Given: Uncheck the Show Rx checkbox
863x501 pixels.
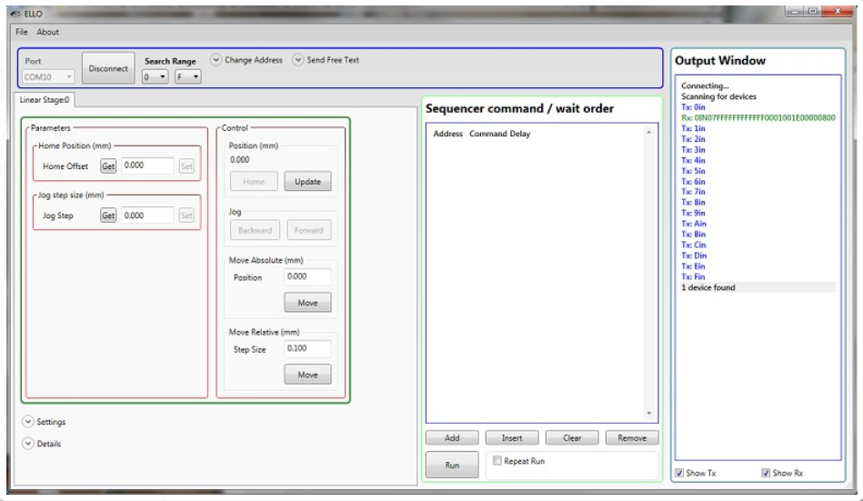Looking at the screenshot, I should coord(765,473).
